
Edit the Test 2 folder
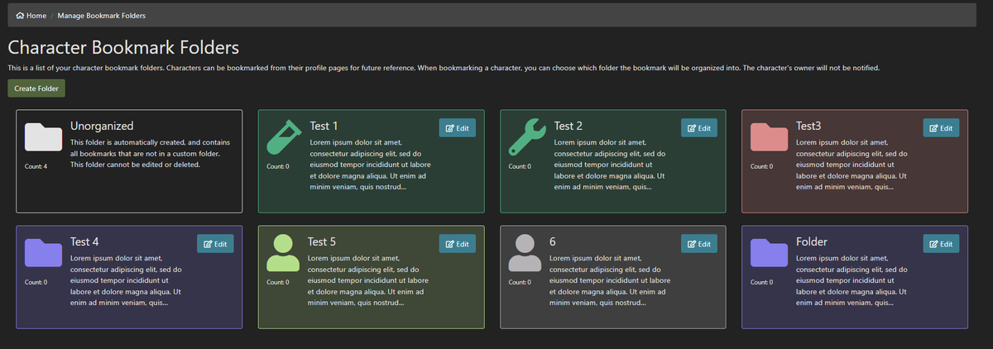pos(699,128)
